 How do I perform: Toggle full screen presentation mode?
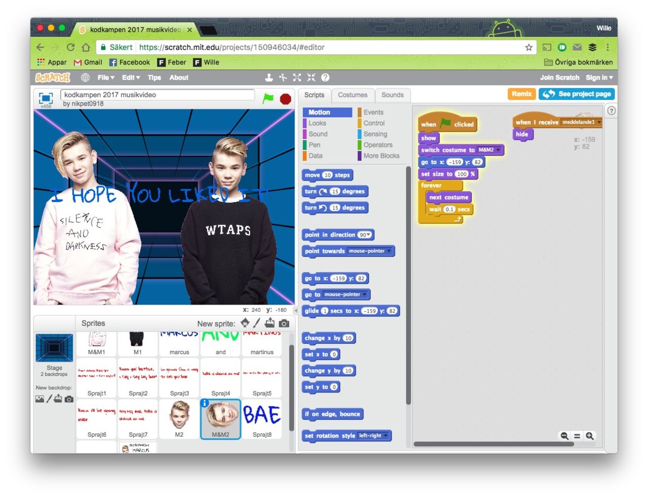(x=46, y=98)
